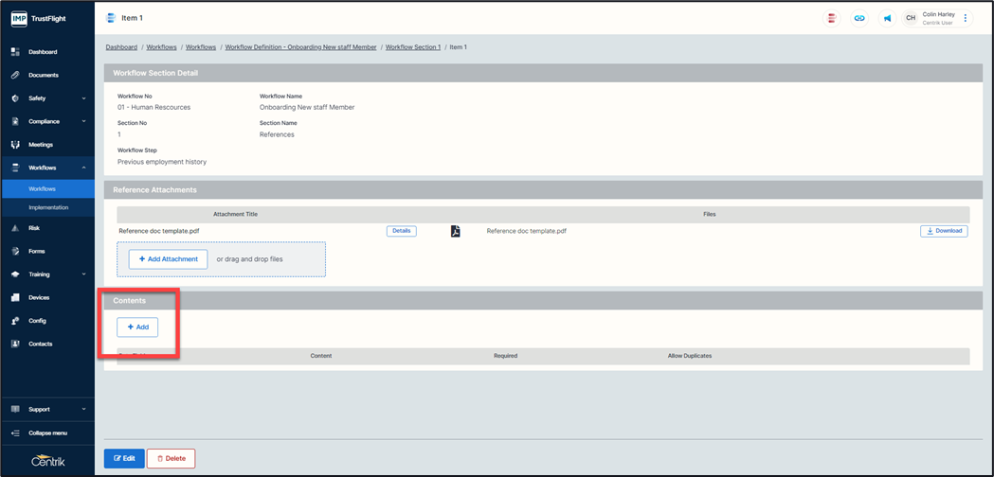Click the Dashboard sidebar icon
The image size is (994, 477).
pos(15,52)
